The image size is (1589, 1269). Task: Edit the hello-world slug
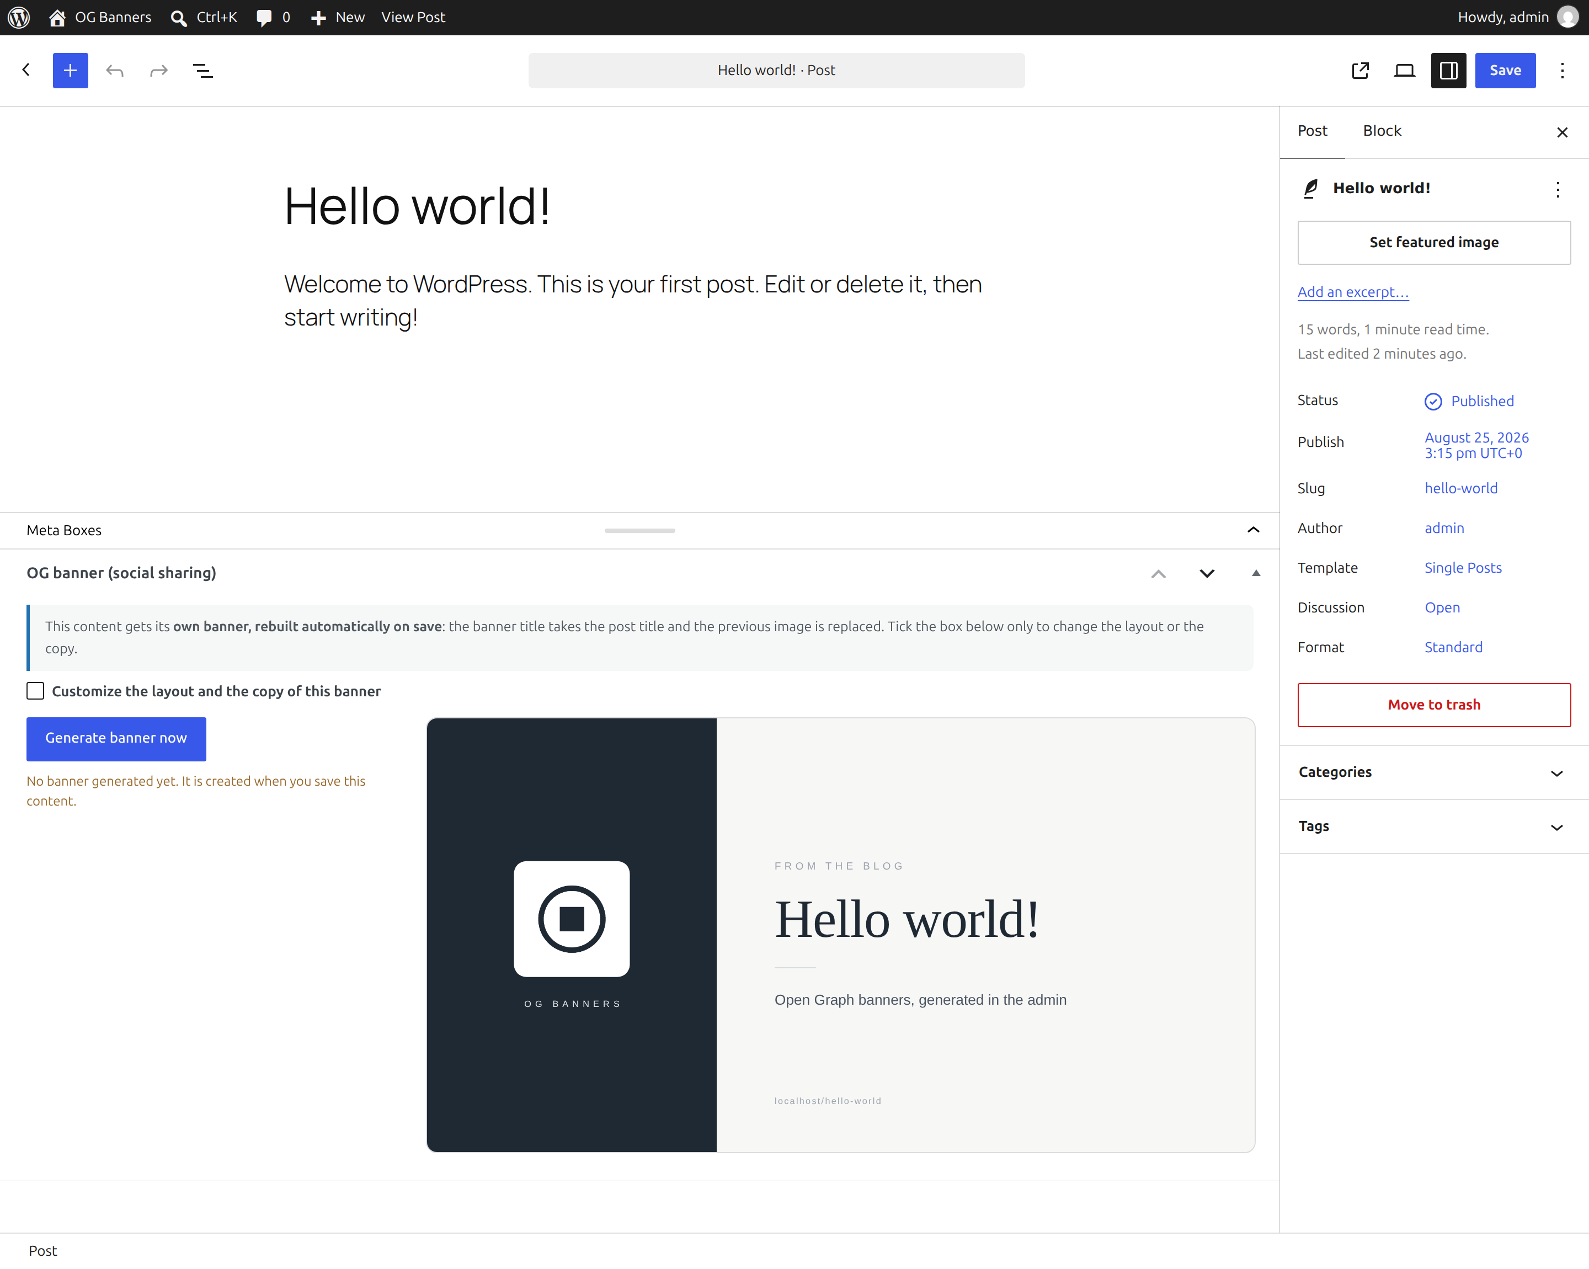click(x=1461, y=488)
